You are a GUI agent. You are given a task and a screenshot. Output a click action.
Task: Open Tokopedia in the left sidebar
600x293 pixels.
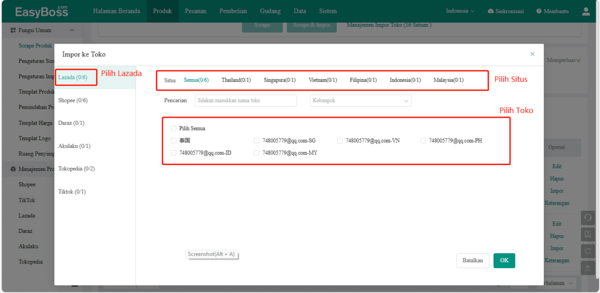[31, 262]
